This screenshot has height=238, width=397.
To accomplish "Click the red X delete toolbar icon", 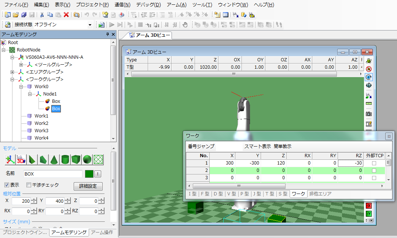I will click(x=66, y=15).
